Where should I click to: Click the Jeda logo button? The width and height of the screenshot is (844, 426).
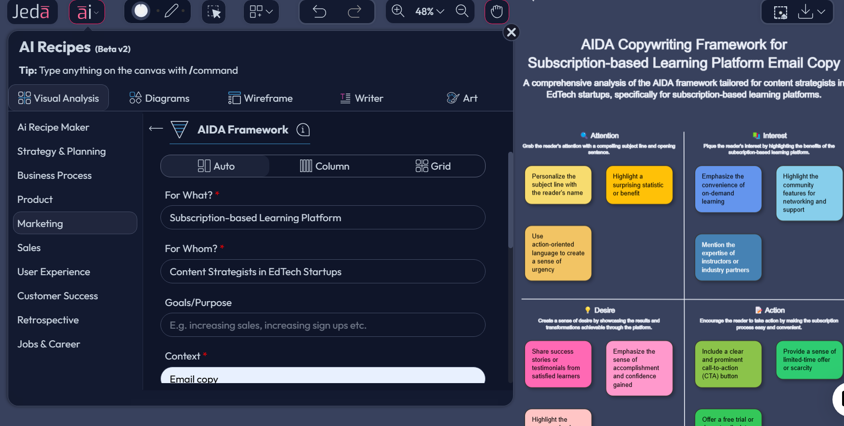pyautogui.click(x=32, y=12)
